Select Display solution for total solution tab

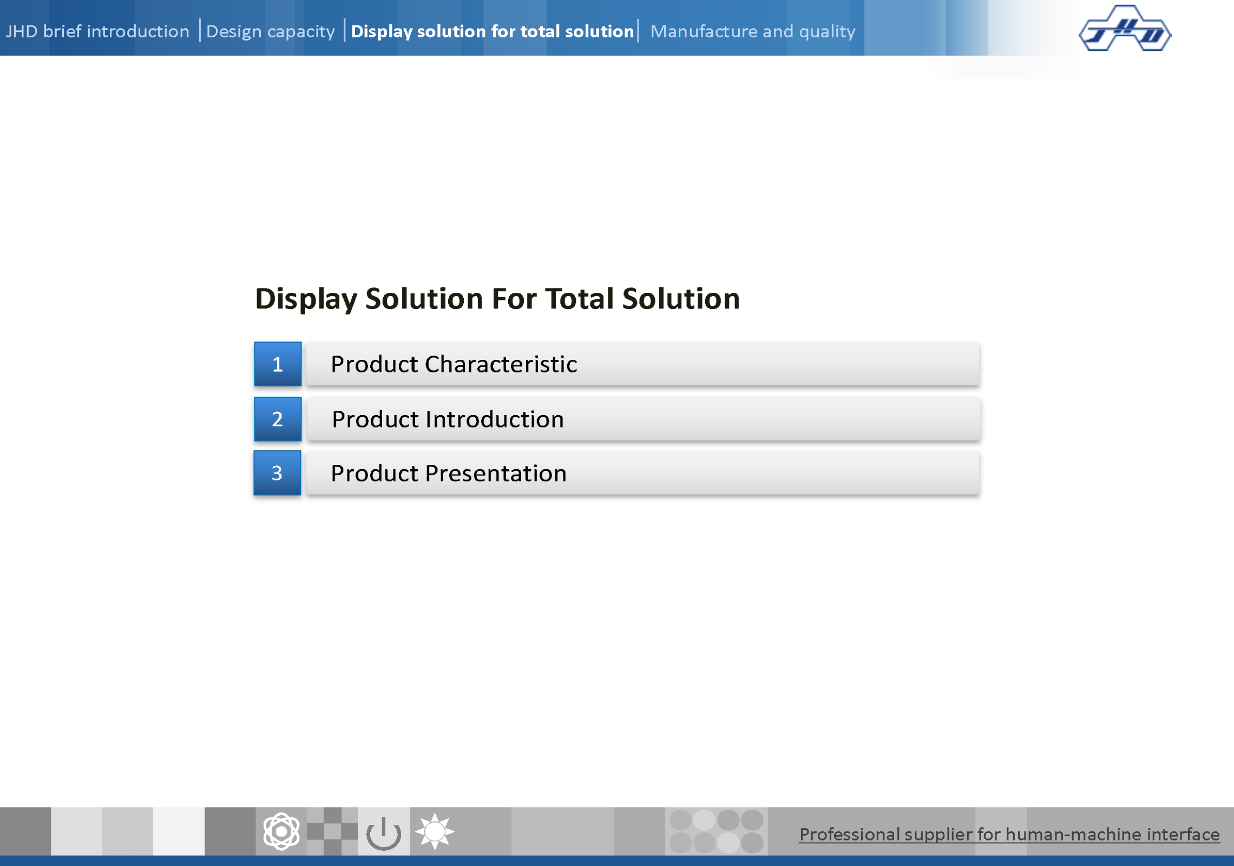(x=492, y=31)
